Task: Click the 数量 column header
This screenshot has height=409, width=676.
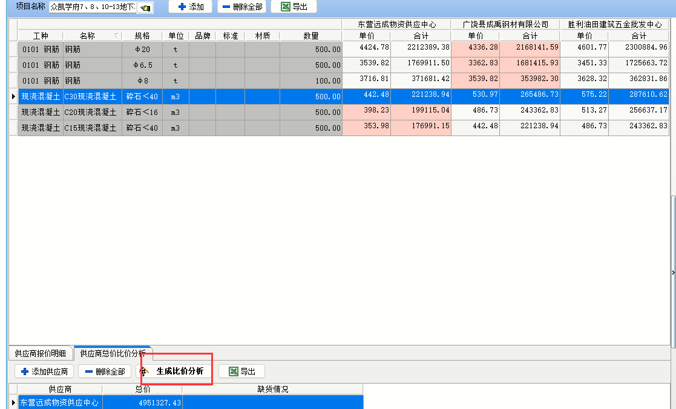Action: coord(310,36)
